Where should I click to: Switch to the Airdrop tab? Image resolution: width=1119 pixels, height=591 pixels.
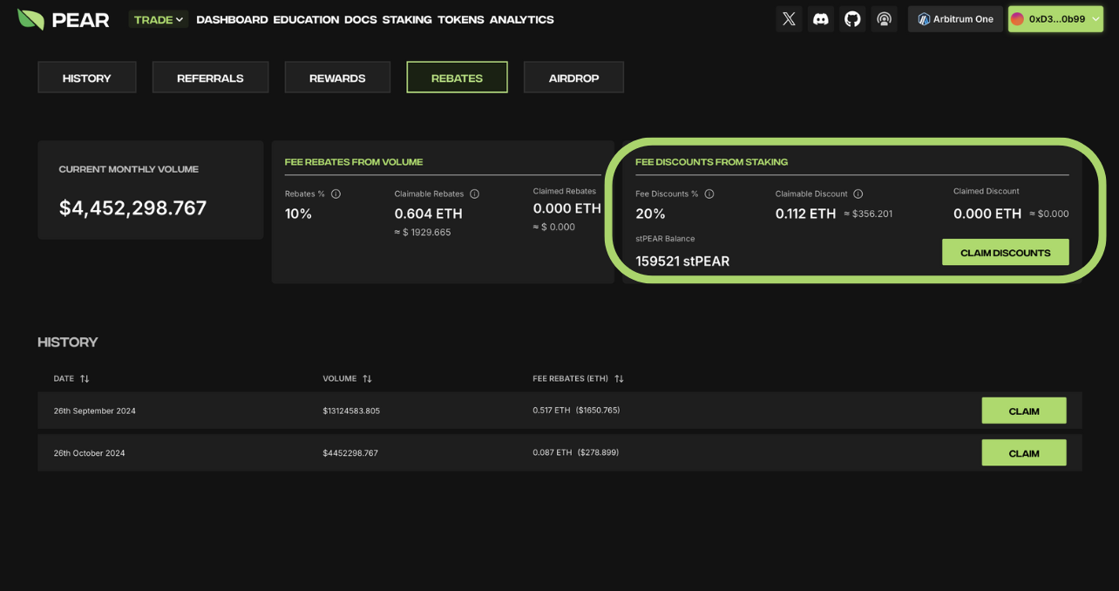[x=573, y=78]
